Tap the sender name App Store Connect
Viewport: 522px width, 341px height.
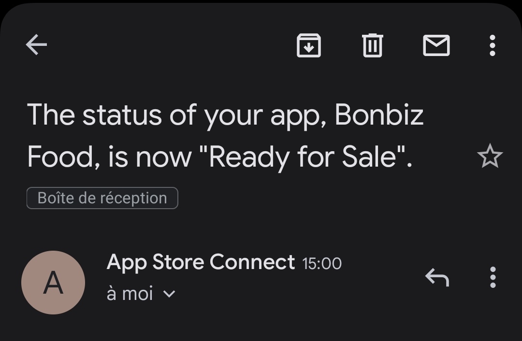click(x=201, y=262)
